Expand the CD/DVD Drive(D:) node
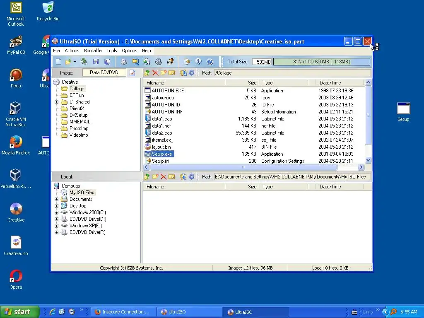424x318 pixels. point(56,219)
